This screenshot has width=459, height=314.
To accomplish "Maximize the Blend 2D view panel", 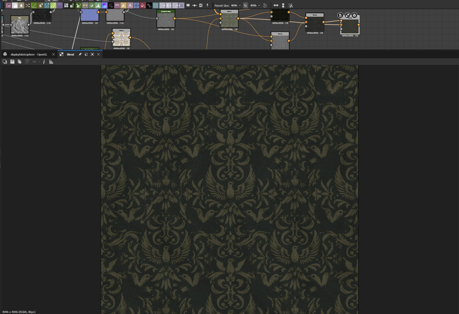I will (92, 54).
